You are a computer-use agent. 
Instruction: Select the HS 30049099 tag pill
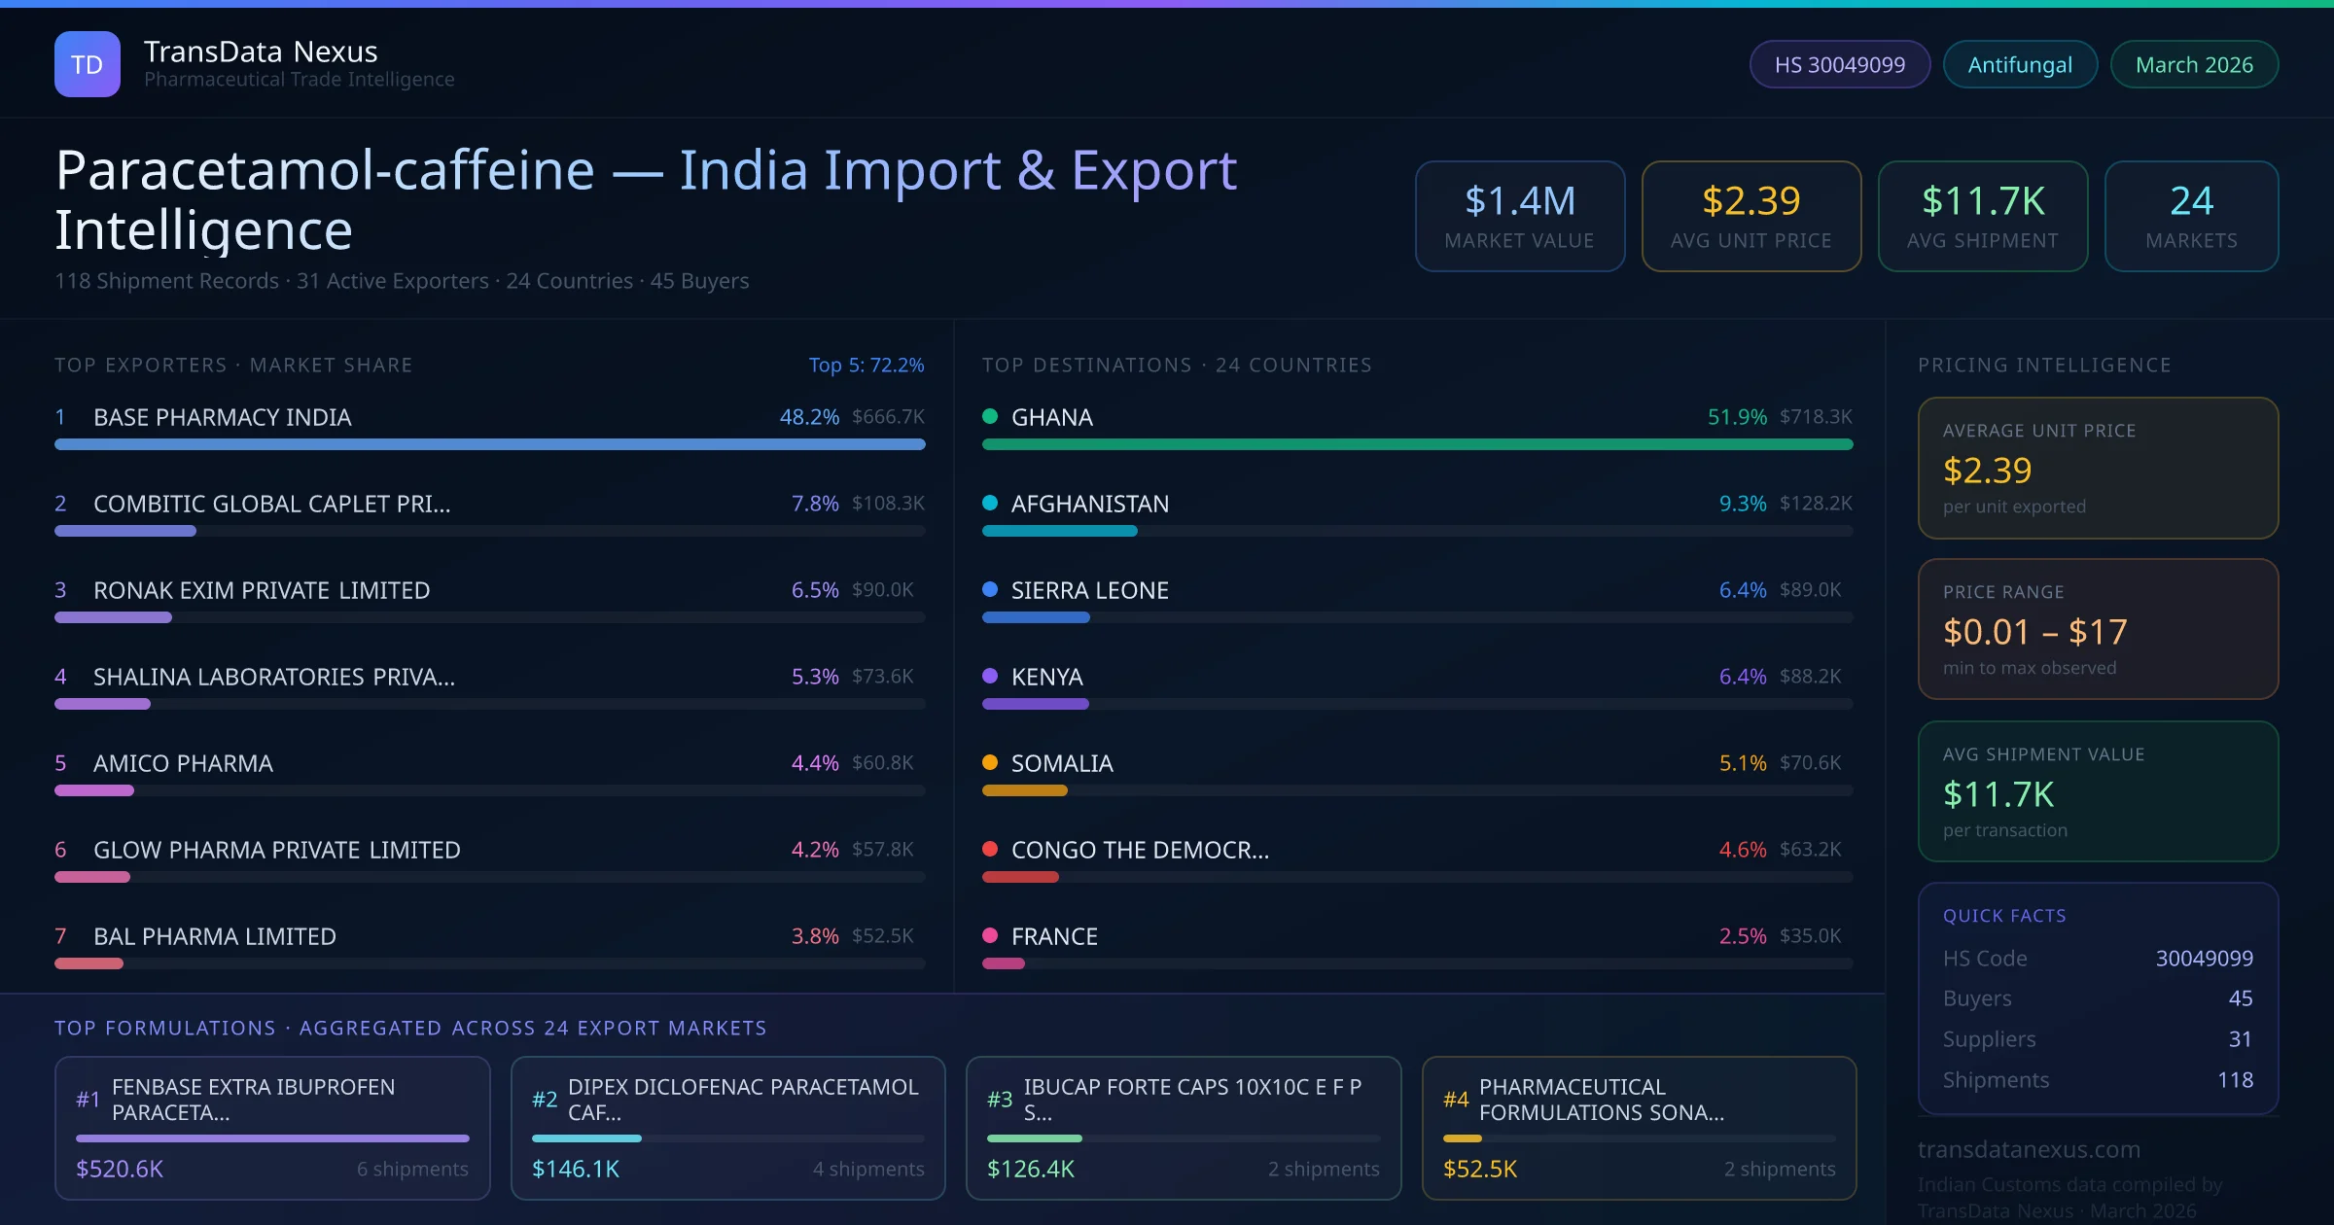coord(1839,64)
